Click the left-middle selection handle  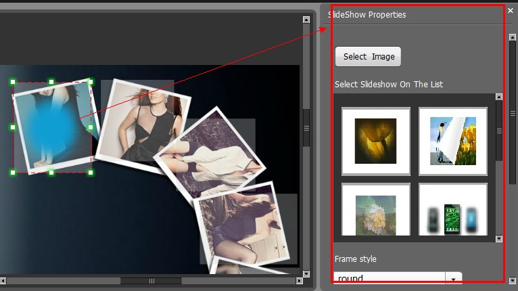(13, 127)
